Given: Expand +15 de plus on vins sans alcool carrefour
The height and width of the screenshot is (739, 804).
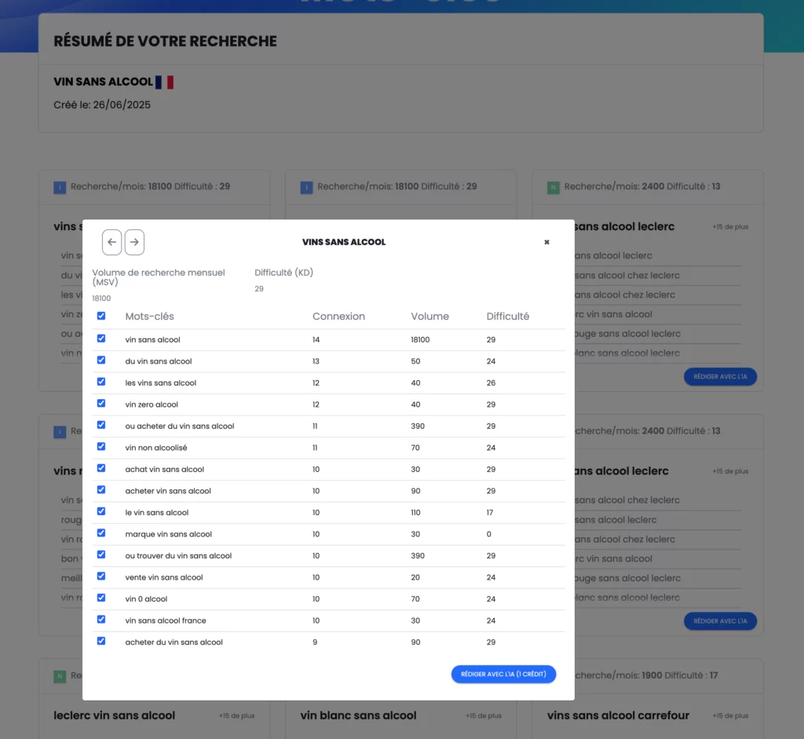Looking at the screenshot, I should (x=730, y=715).
